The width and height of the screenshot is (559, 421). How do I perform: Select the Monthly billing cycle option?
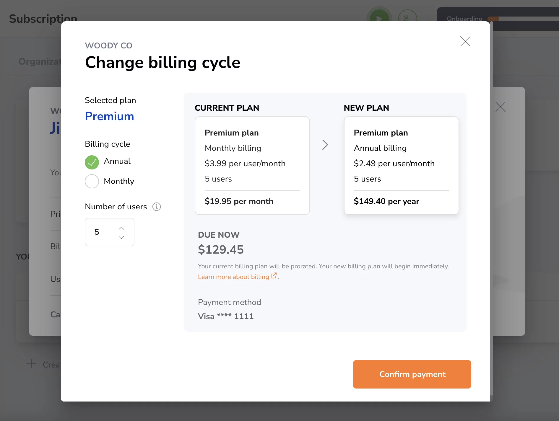coord(92,181)
